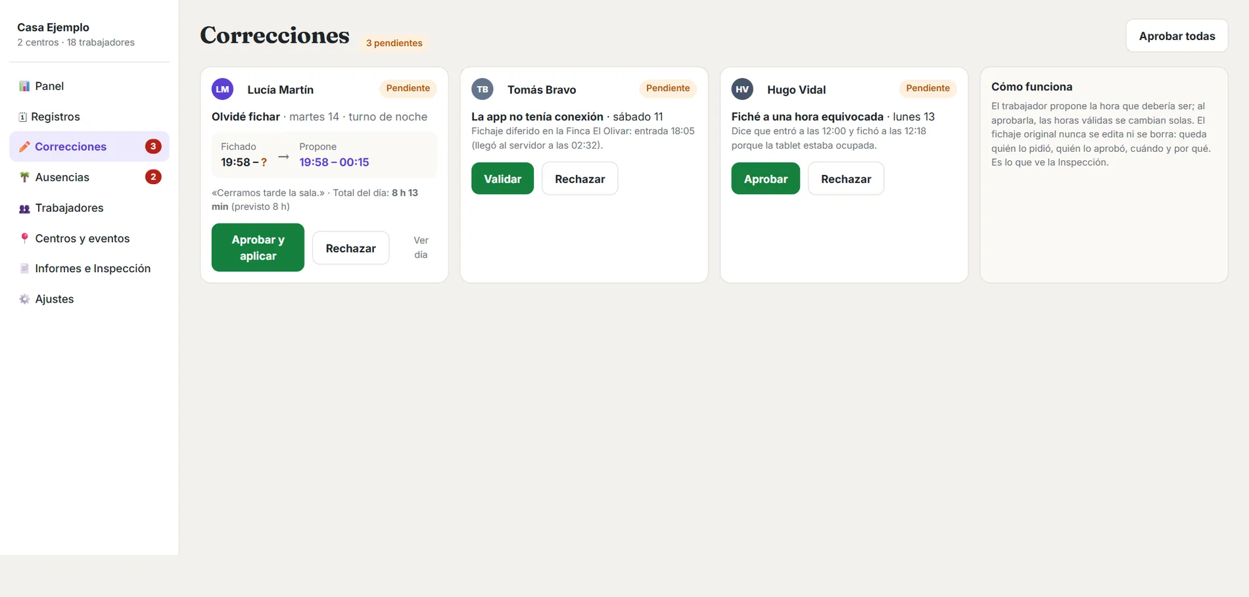Click Lucía Martín's LM avatar
Image resolution: width=1249 pixels, height=597 pixels.
click(x=222, y=89)
